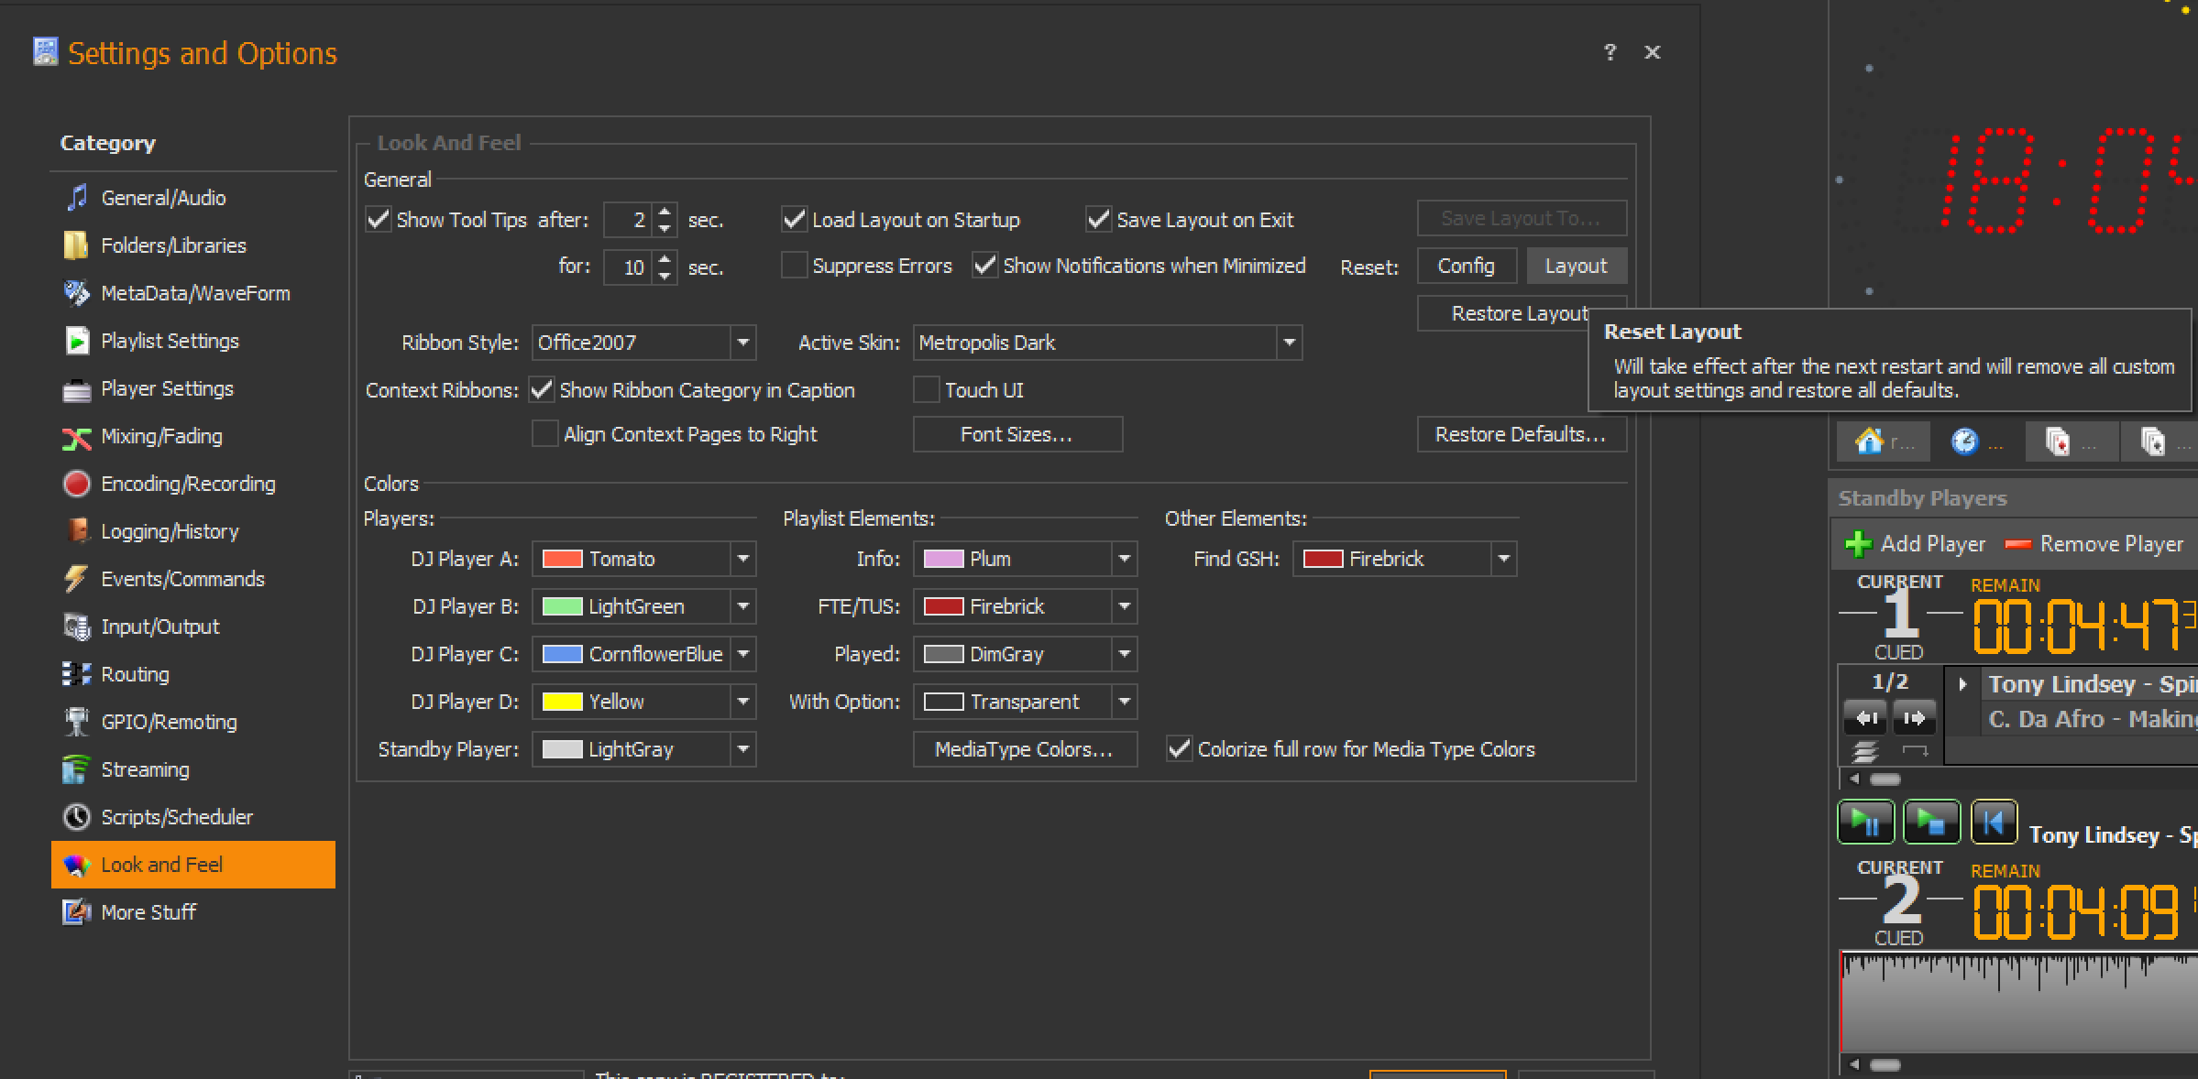Viewport: 2198px width, 1079px height.
Task: Click the Add Player green plus icon
Action: 1858,544
